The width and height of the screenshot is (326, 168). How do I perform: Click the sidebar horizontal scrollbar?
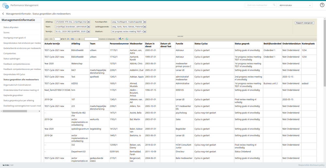pyautogui.click(x=15, y=111)
